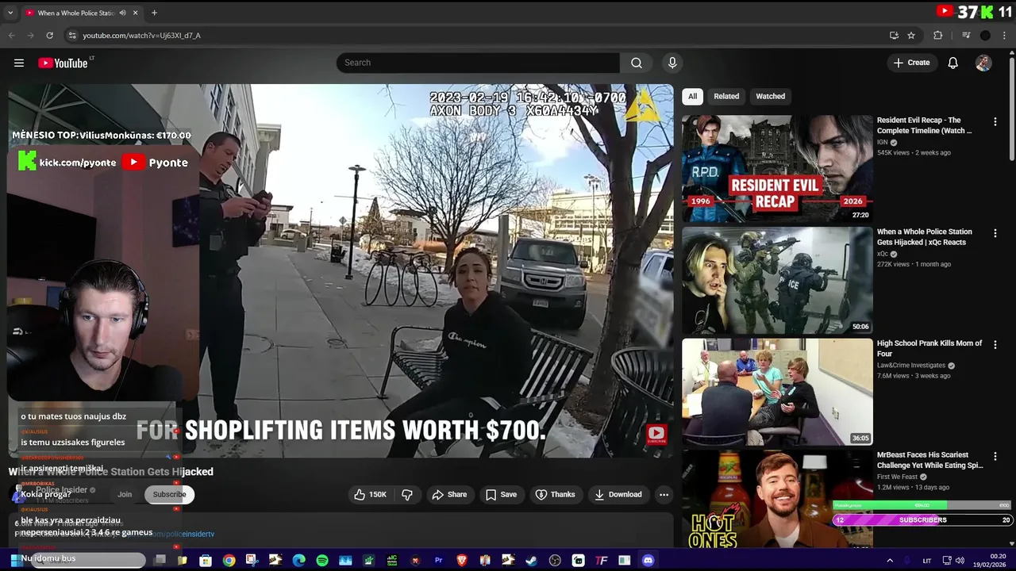Open options for Resident Evil Recap video

point(995,122)
